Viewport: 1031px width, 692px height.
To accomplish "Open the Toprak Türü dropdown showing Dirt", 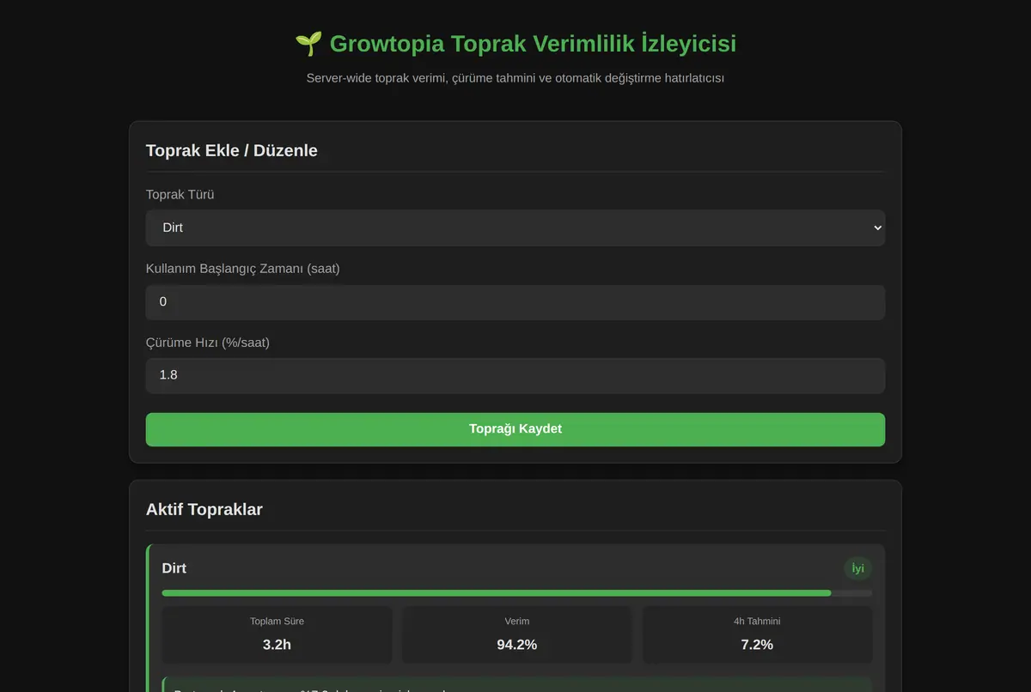I will point(515,228).
